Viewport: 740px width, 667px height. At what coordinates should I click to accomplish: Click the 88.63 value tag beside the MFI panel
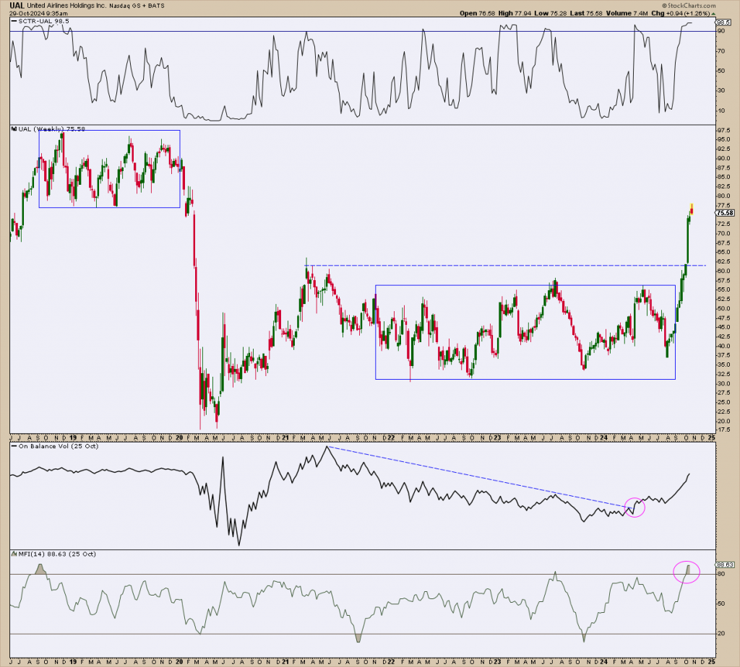(726, 564)
